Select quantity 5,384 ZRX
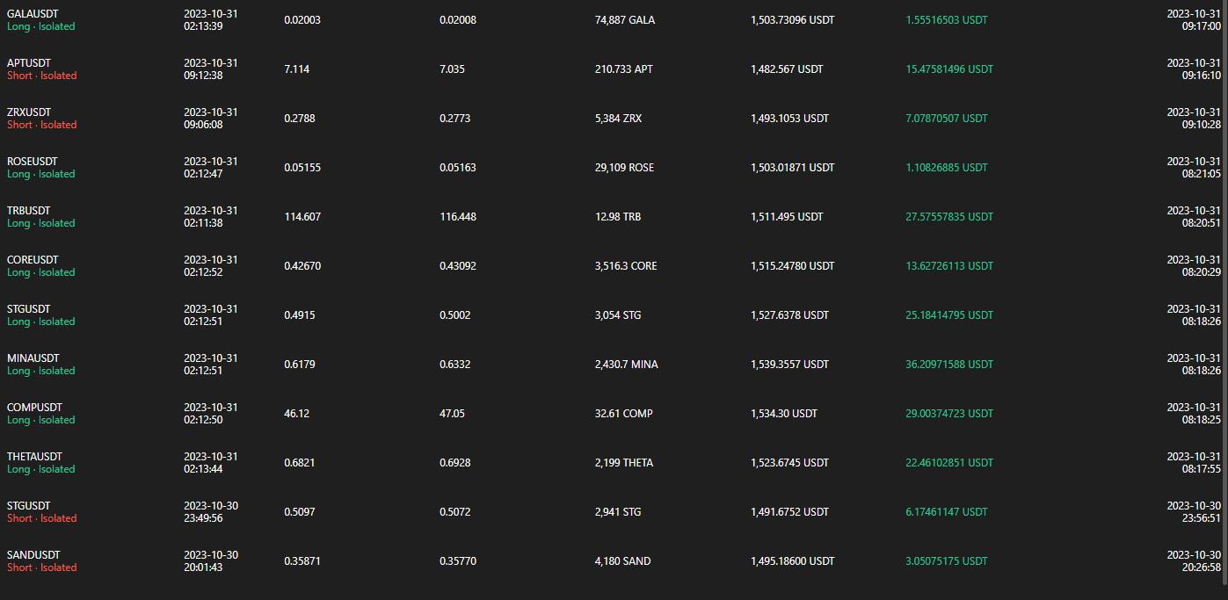 [619, 118]
